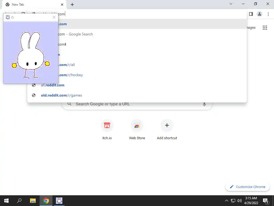Click Customize Chrome button
Viewport: 274px width, 206px height.
(x=248, y=187)
